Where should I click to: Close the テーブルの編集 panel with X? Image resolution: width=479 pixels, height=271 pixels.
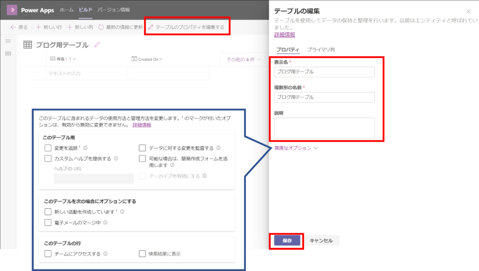(469, 11)
